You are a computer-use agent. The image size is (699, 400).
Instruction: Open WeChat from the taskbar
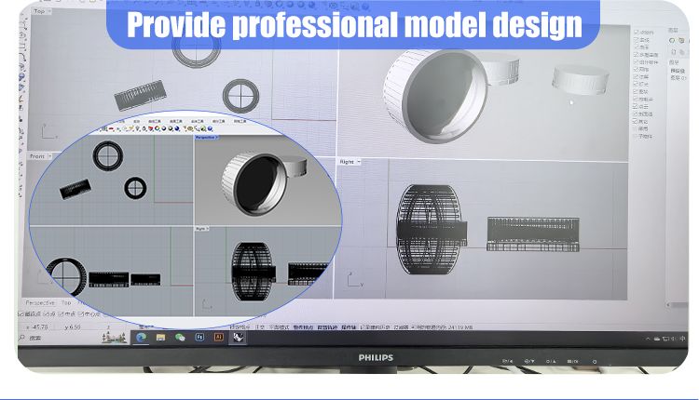(180, 338)
